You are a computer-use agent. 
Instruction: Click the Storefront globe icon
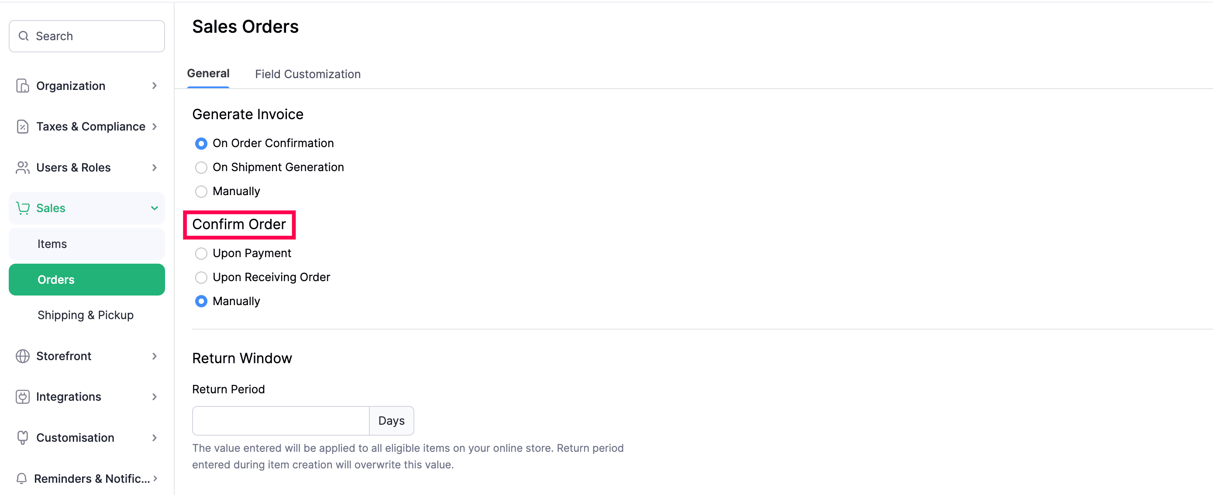[22, 356]
